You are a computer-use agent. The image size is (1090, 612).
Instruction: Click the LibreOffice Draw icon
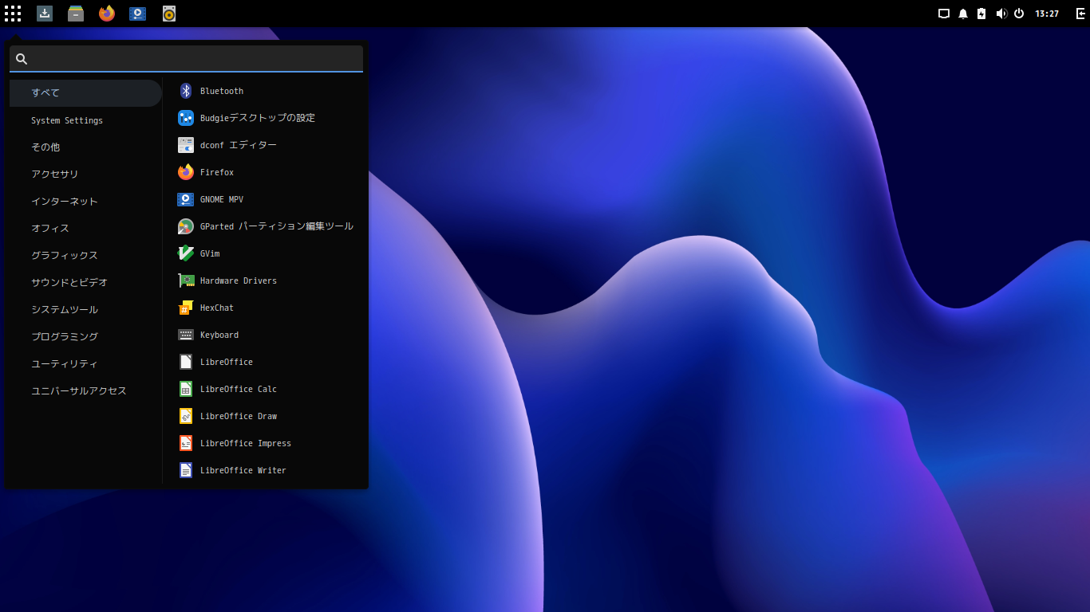pos(186,416)
